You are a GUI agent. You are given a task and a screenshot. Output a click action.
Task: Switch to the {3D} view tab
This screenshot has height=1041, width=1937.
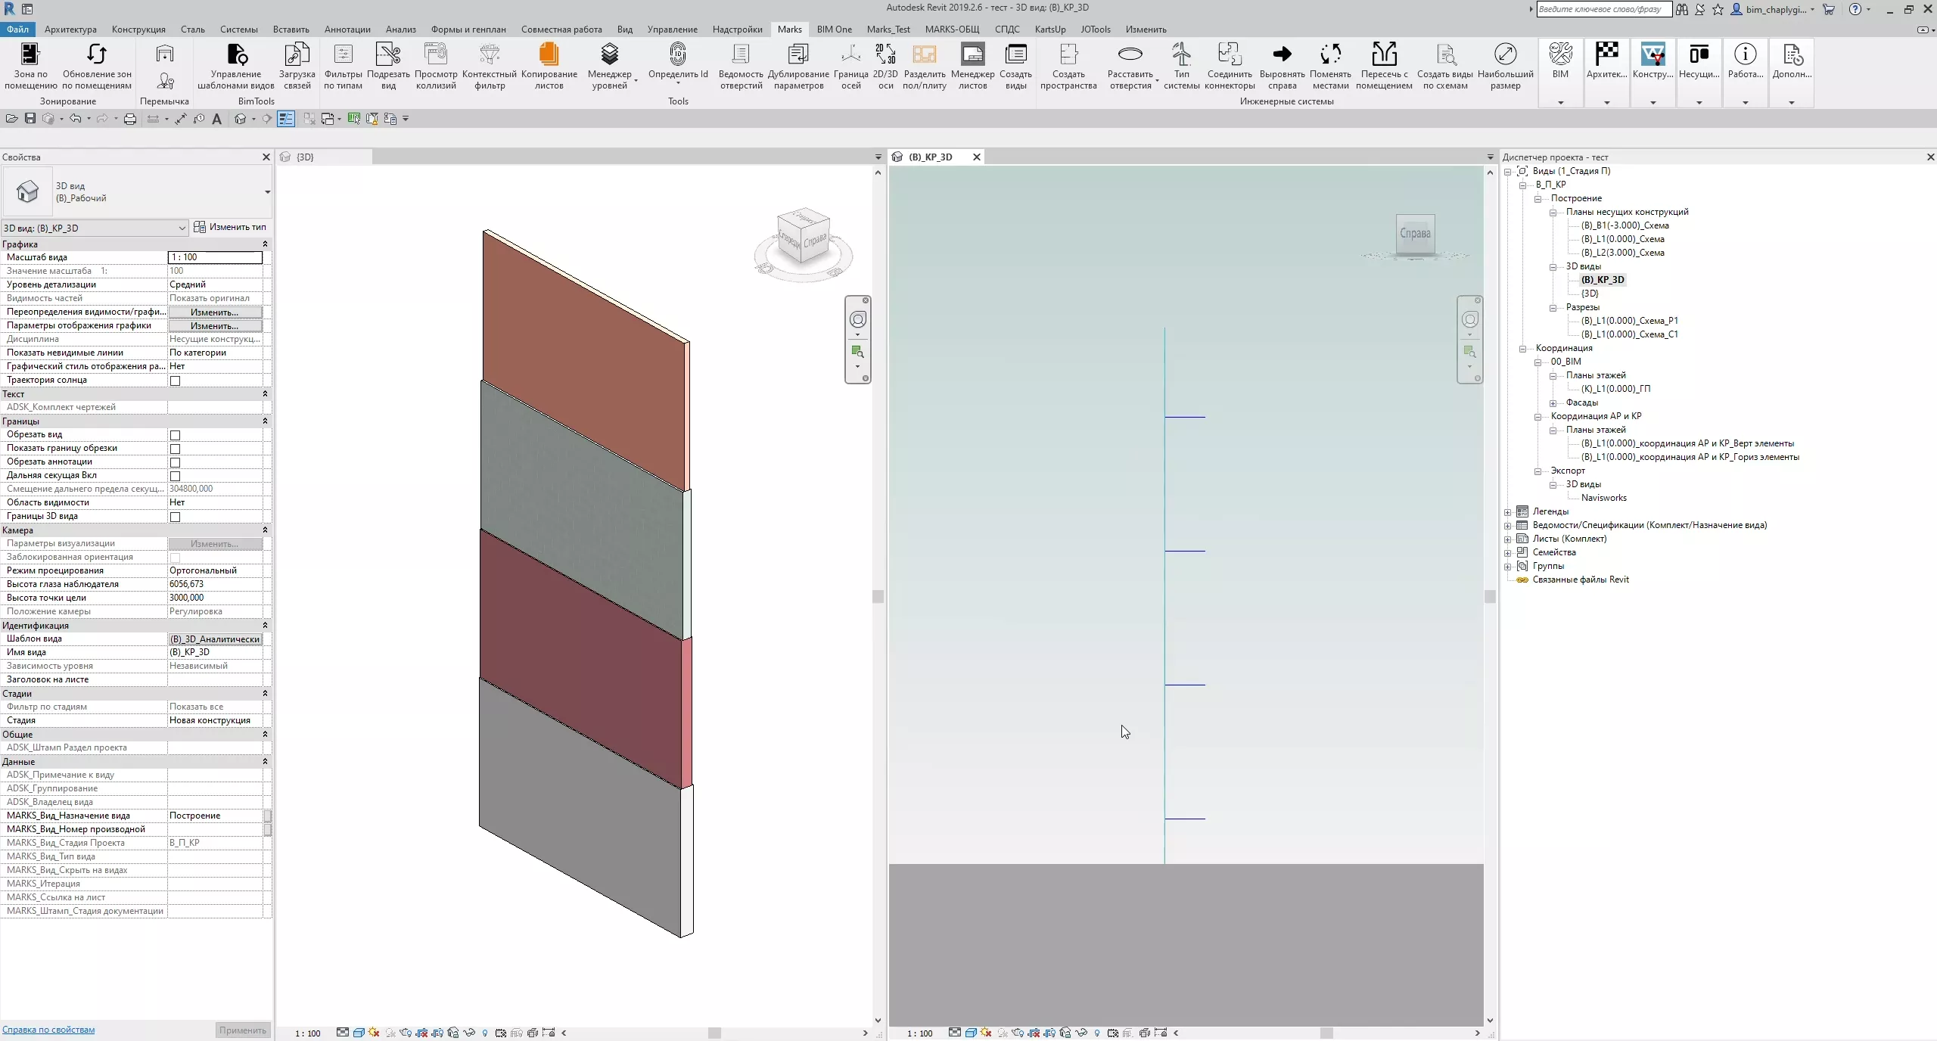click(305, 157)
